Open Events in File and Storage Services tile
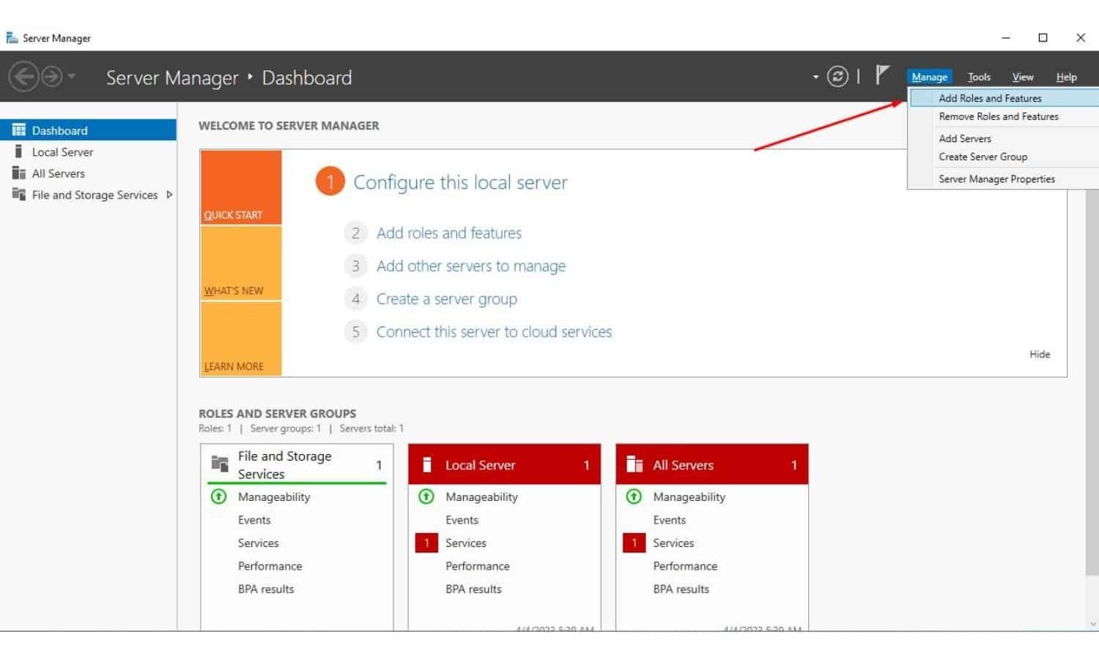 point(254,520)
